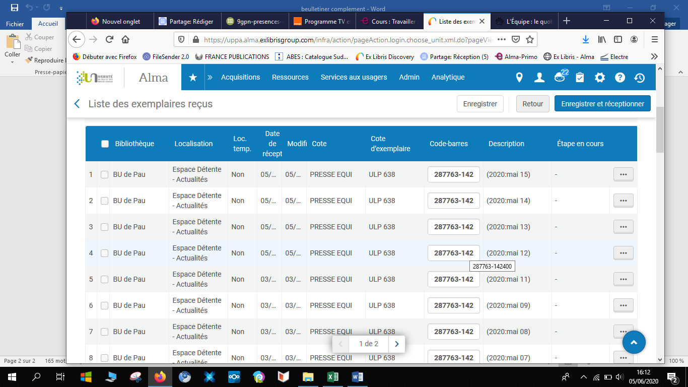Tick the select-all checkbox in table header
The width and height of the screenshot is (688, 387).
(105, 144)
